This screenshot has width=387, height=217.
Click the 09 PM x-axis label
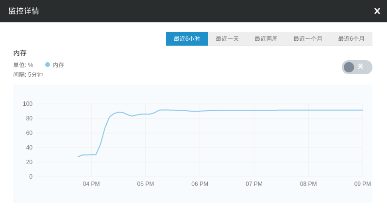click(362, 184)
